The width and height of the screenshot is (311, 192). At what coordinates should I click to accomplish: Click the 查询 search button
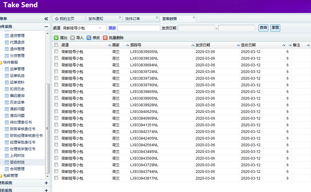coord(263,28)
